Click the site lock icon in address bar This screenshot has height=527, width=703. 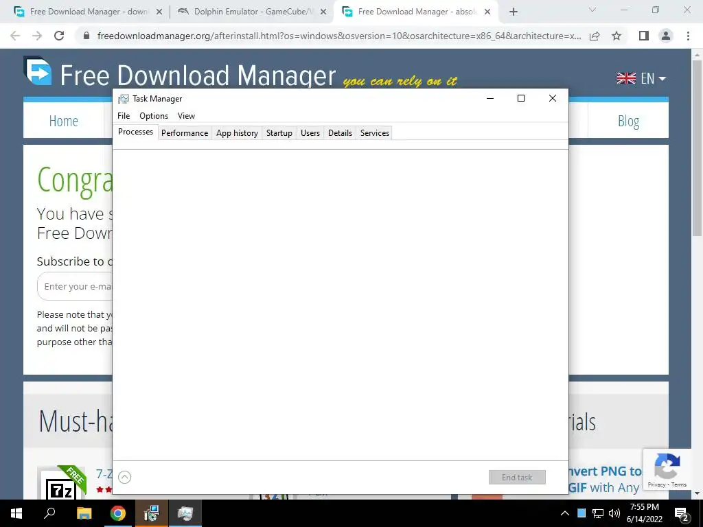87,36
